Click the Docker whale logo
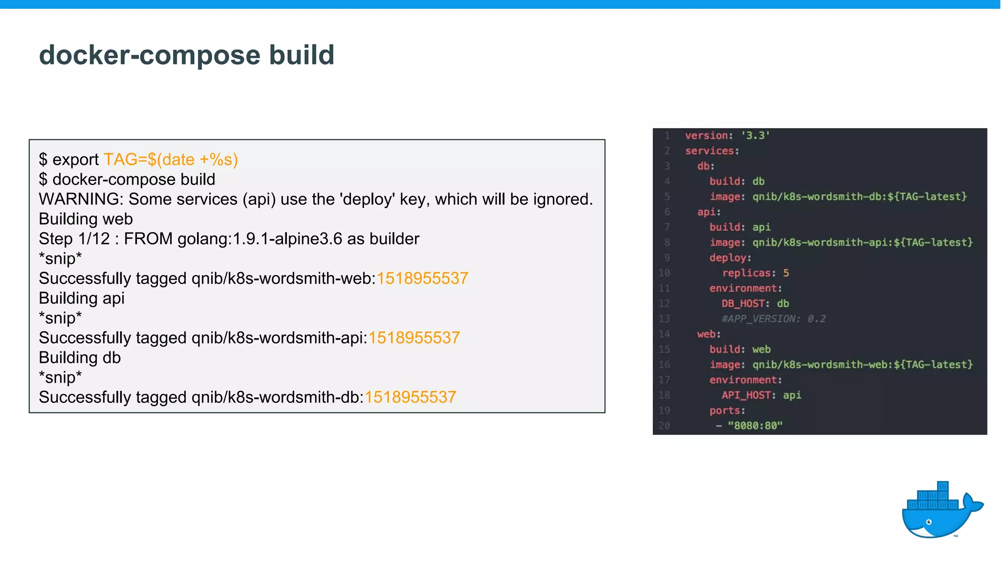Image resolution: width=1001 pixels, height=563 pixels. (x=942, y=510)
